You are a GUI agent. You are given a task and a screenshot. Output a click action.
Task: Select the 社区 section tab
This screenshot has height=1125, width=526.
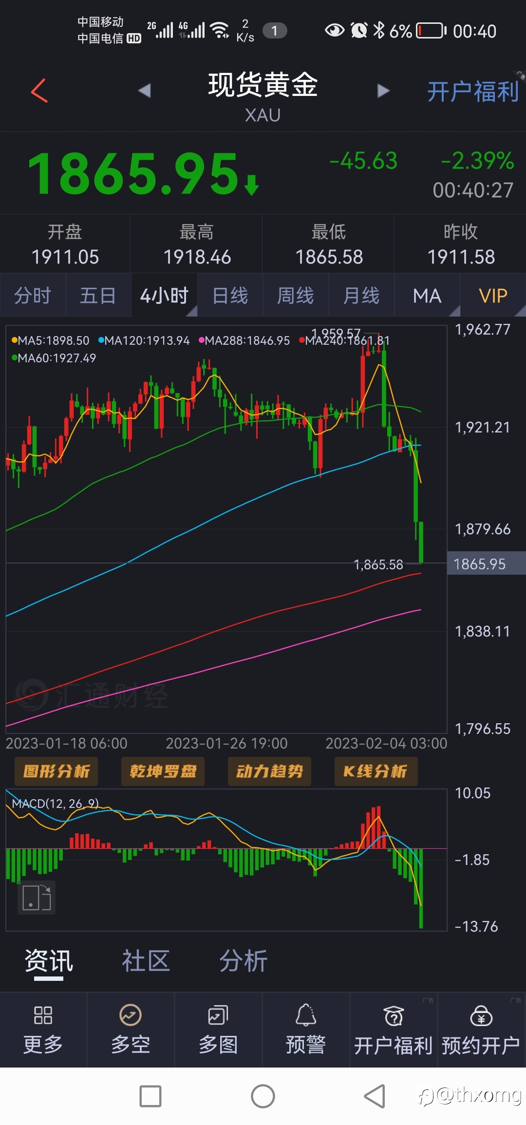coord(146,961)
